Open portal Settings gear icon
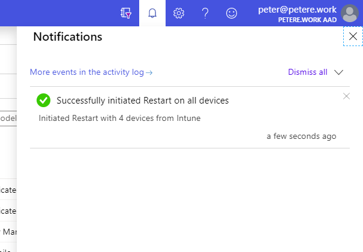 [178, 13]
